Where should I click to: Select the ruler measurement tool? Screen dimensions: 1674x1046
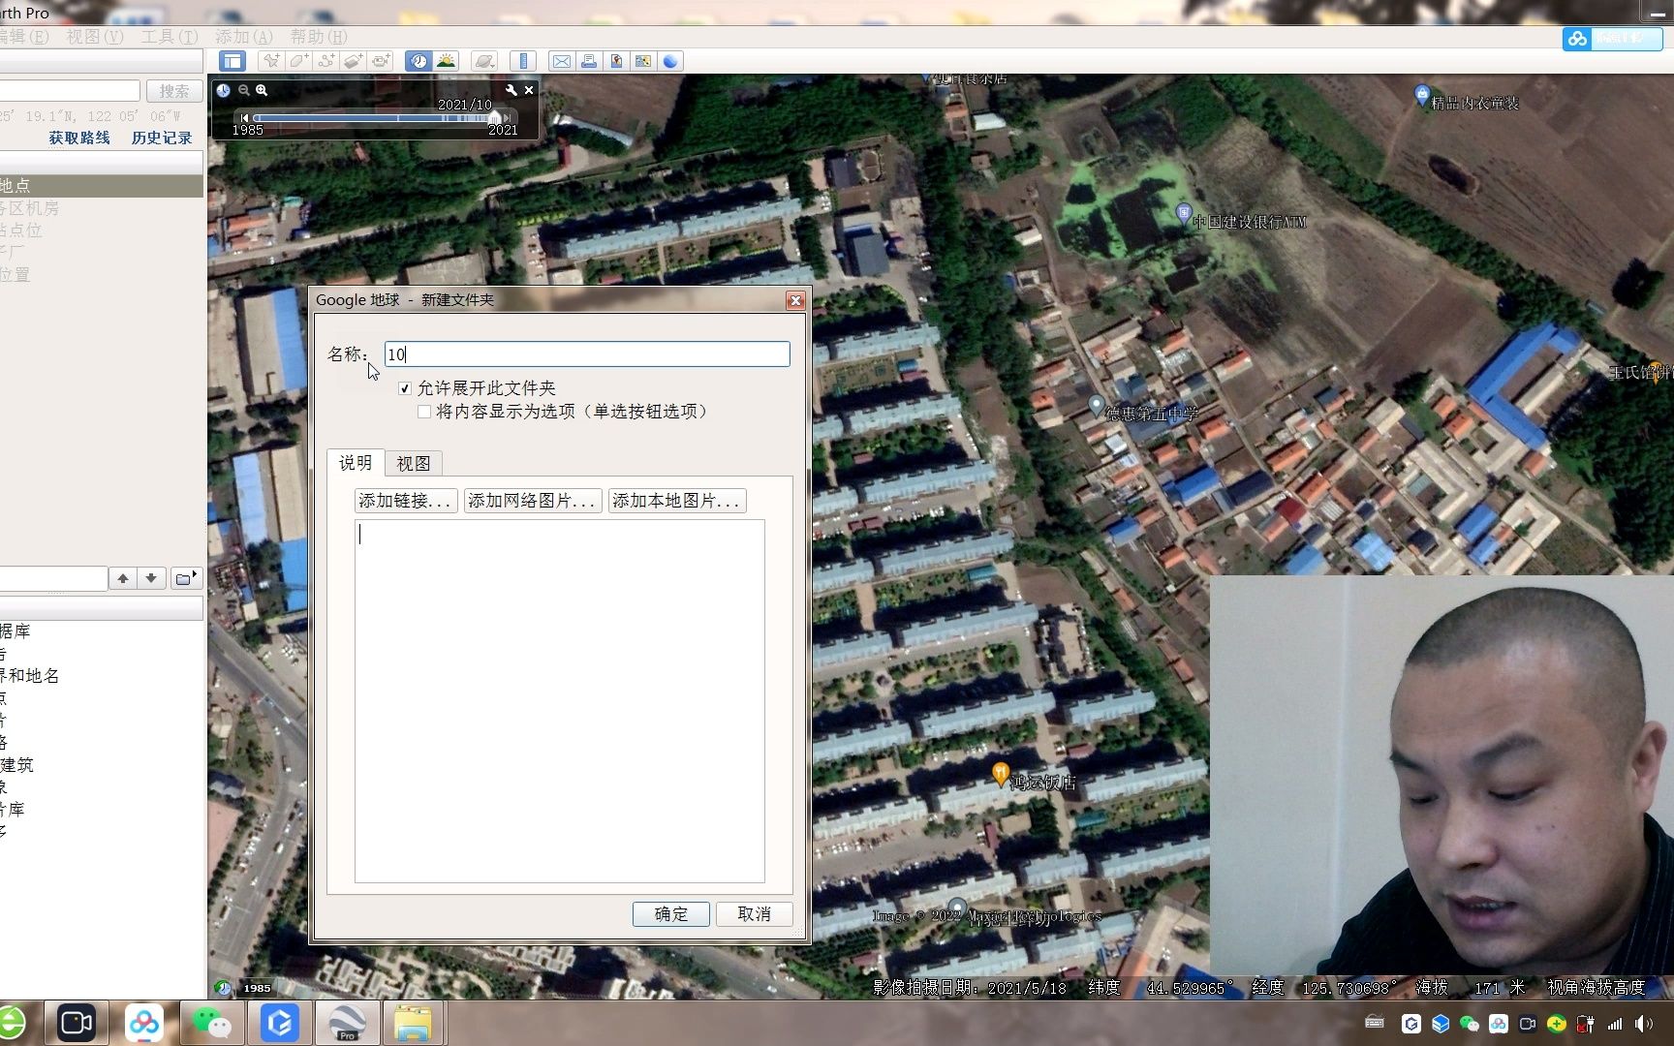[523, 61]
